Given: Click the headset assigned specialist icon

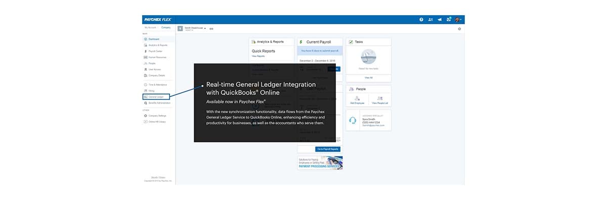Looking at the screenshot, I should pos(353,121).
